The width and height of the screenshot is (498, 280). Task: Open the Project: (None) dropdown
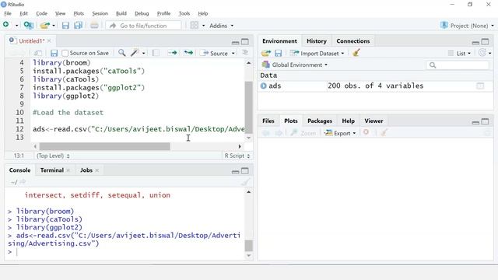click(467, 26)
